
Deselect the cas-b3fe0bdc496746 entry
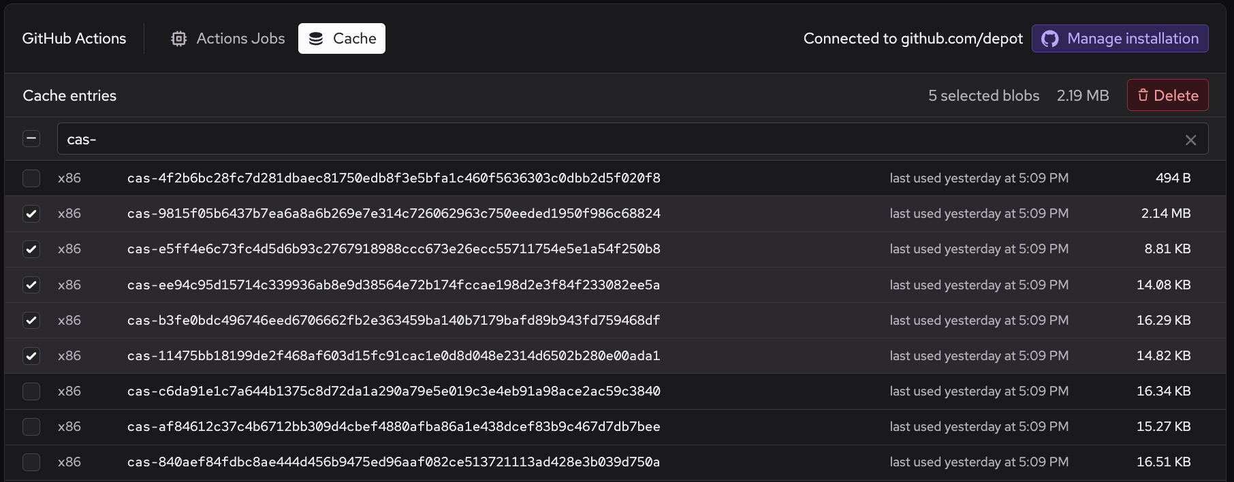click(x=31, y=320)
